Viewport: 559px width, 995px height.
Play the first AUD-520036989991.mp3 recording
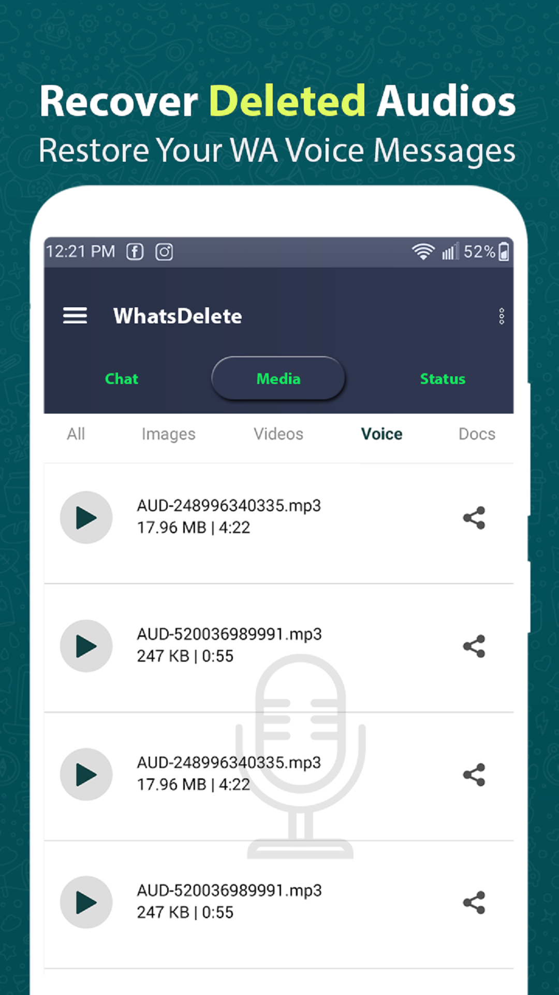point(86,646)
